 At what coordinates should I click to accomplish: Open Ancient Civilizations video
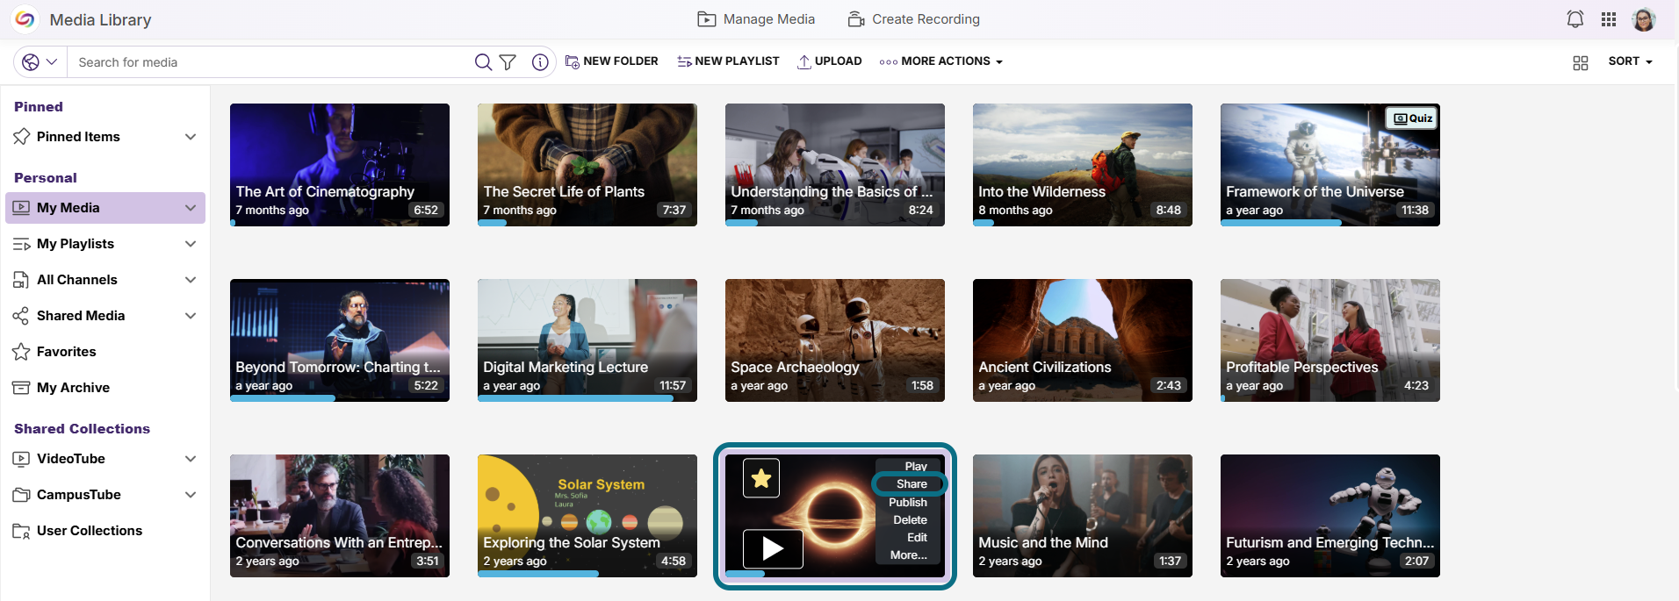point(1083,340)
